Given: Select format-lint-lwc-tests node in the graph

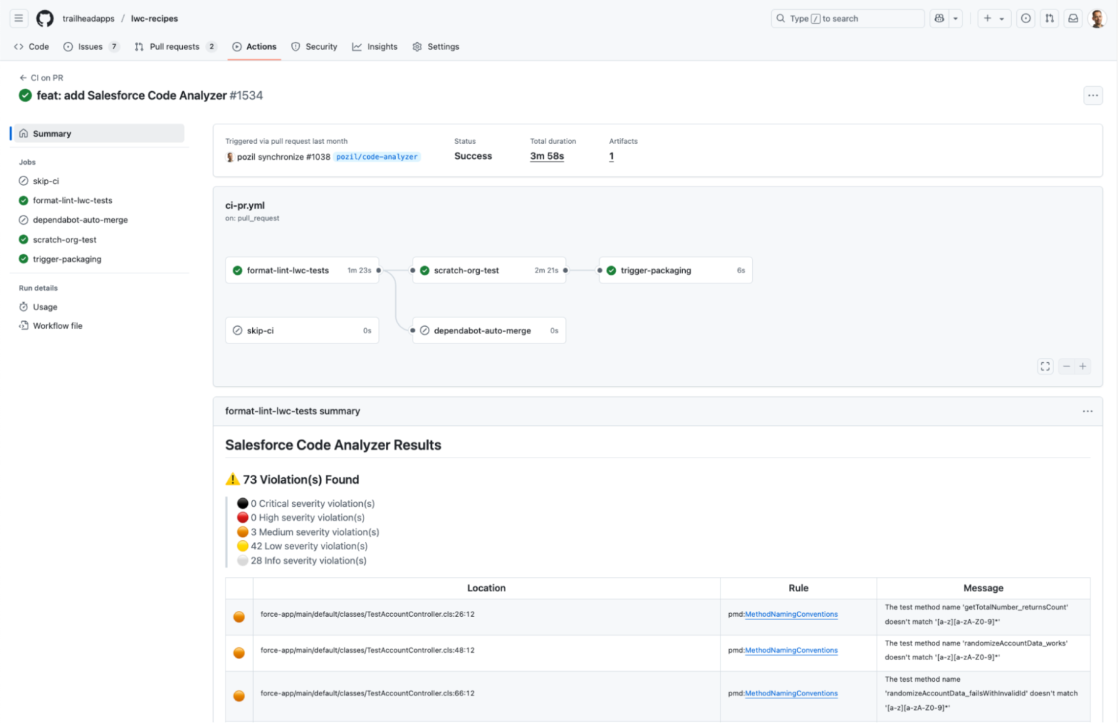Looking at the screenshot, I should (x=302, y=270).
